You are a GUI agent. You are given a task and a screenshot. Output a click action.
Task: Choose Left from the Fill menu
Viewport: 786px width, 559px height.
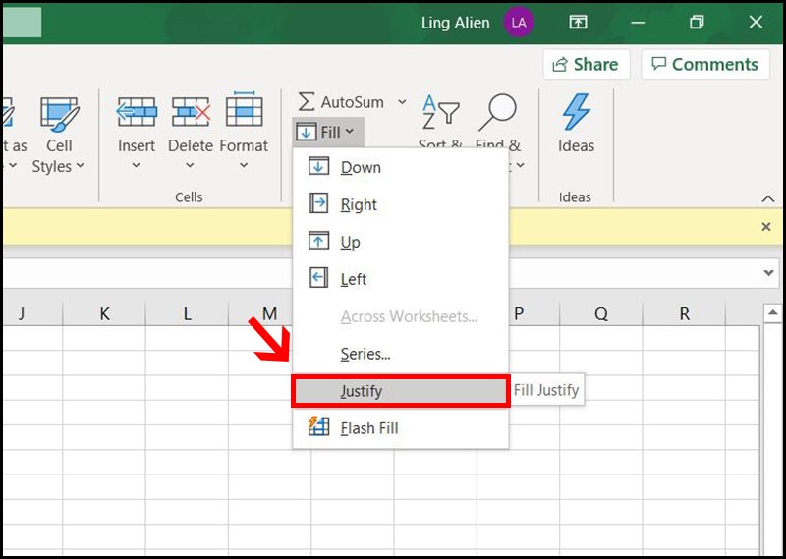coord(401,278)
